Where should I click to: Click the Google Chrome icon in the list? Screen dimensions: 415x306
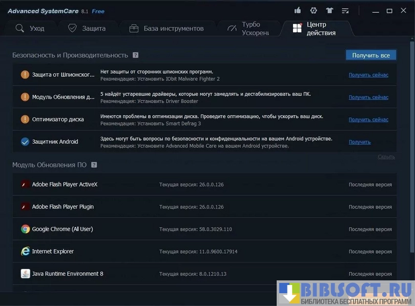(x=25, y=229)
